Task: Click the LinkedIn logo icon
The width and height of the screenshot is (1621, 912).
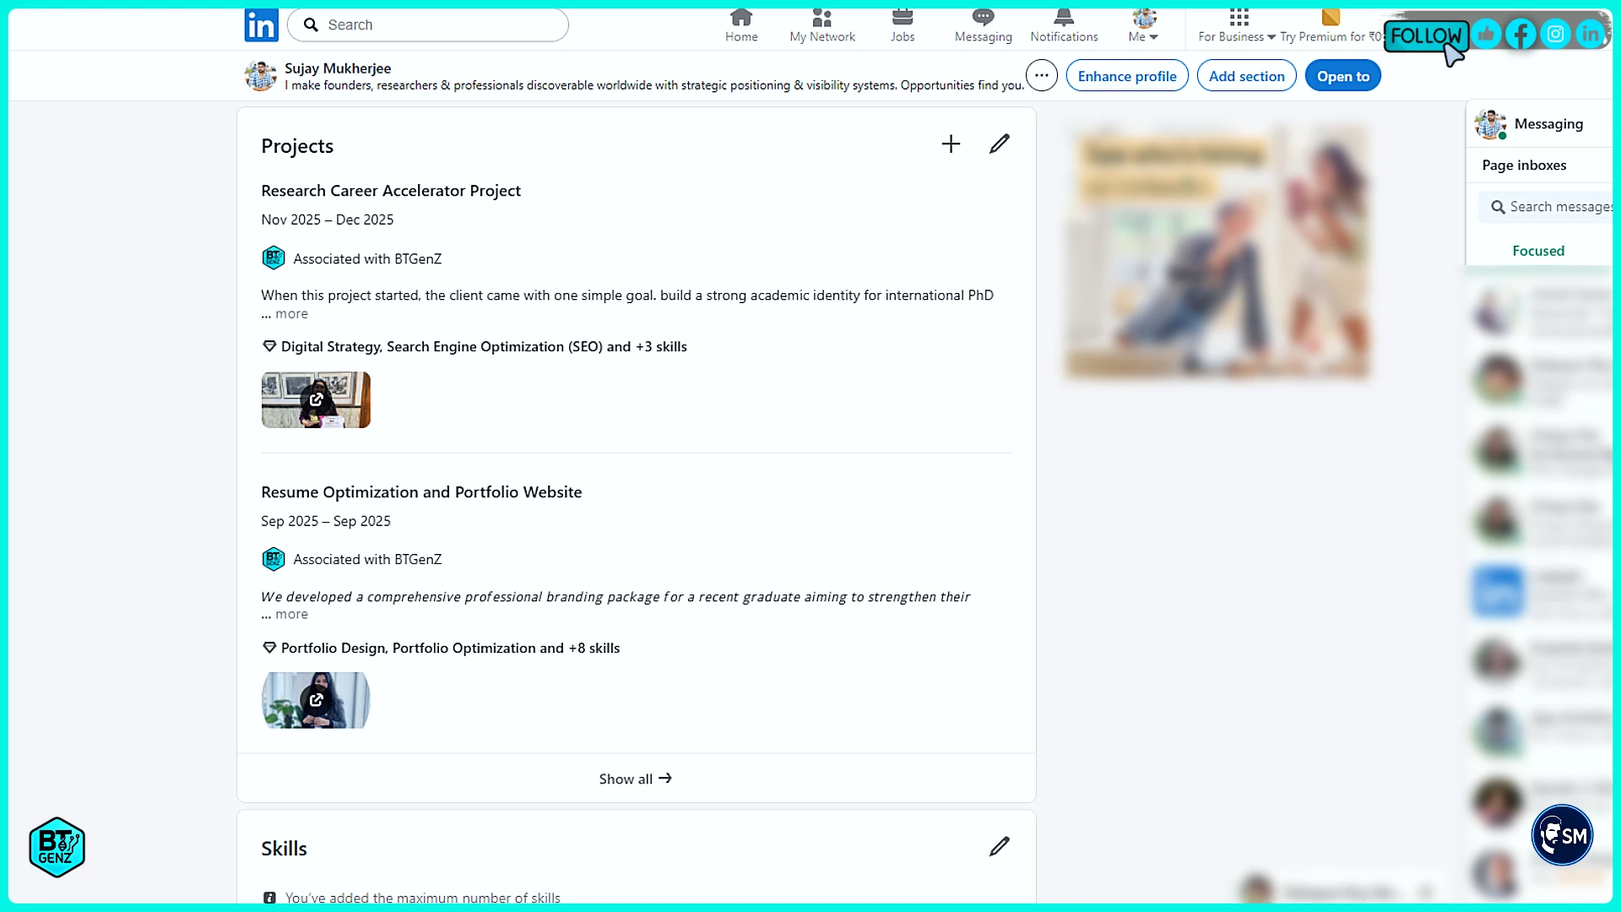Action: tap(261, 25)
